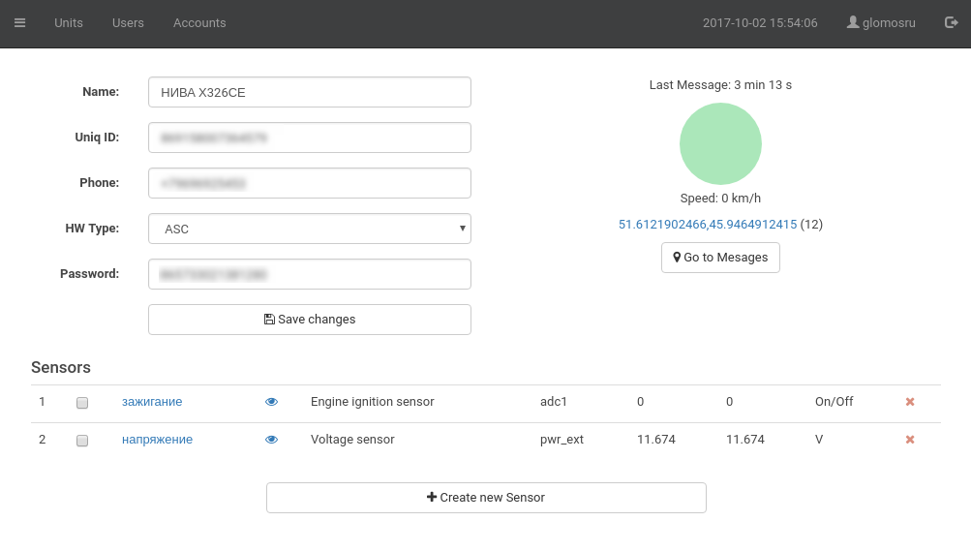Click the logout icon in navbar

[x=951, y=22]
